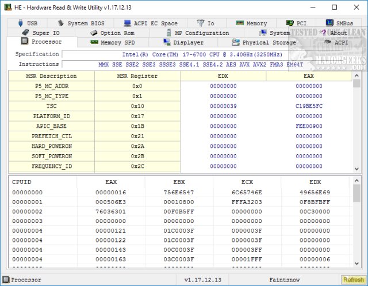Click the Memory chip icon tab

(239, 23)
